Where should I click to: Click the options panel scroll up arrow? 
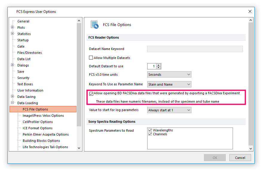pos(251,20)
